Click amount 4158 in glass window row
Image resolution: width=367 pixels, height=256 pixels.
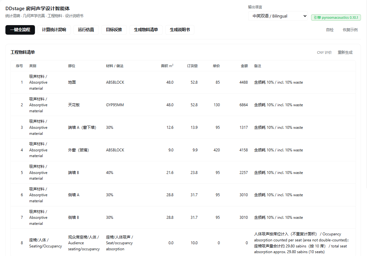coord(243,150)
